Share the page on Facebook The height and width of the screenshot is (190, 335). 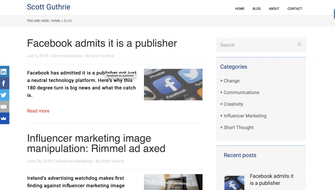[5, 83]
